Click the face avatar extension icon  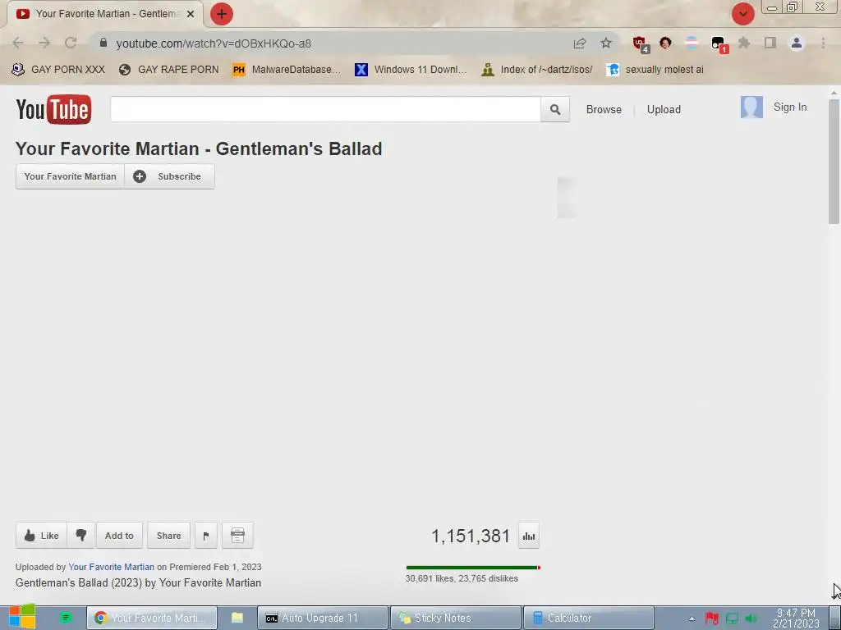pyautogui.click(x=665, y=43)
